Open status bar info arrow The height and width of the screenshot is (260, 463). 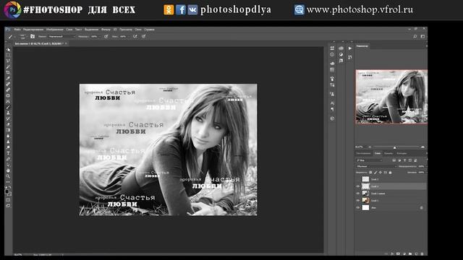(63, 255)
